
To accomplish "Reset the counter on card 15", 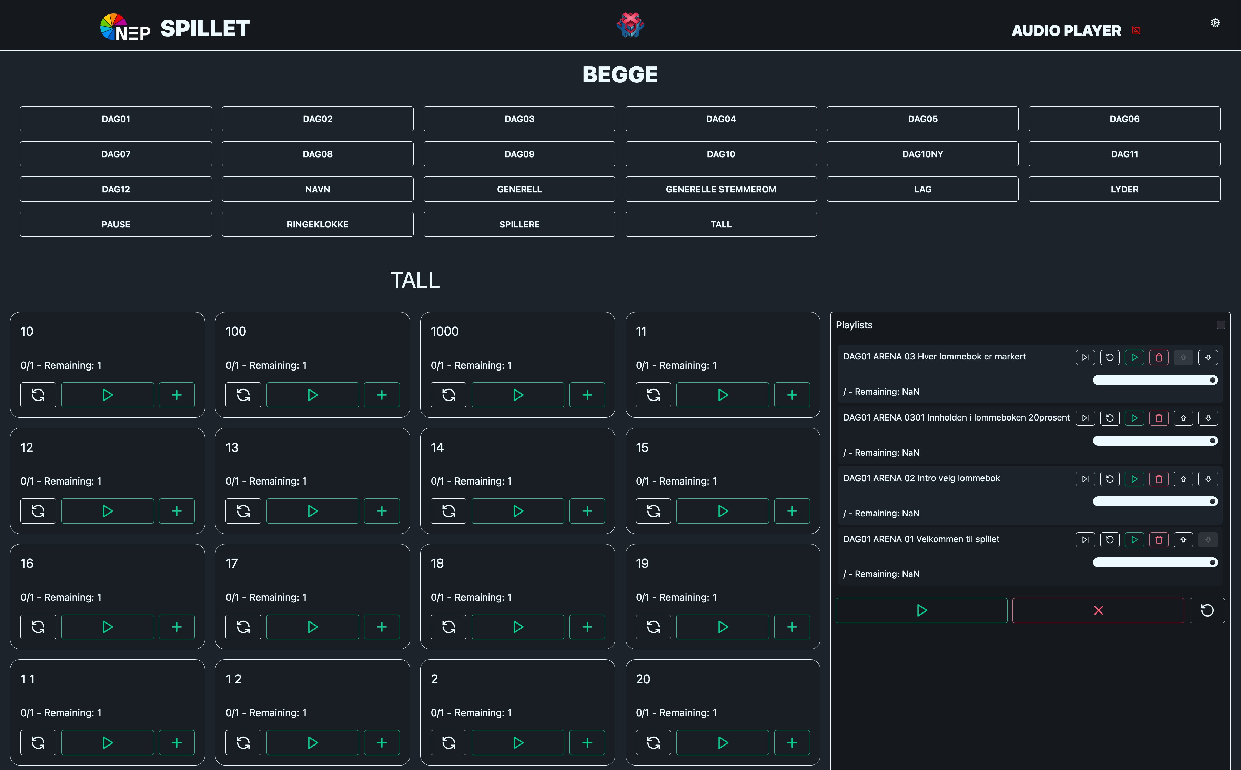I will point(653,511).
